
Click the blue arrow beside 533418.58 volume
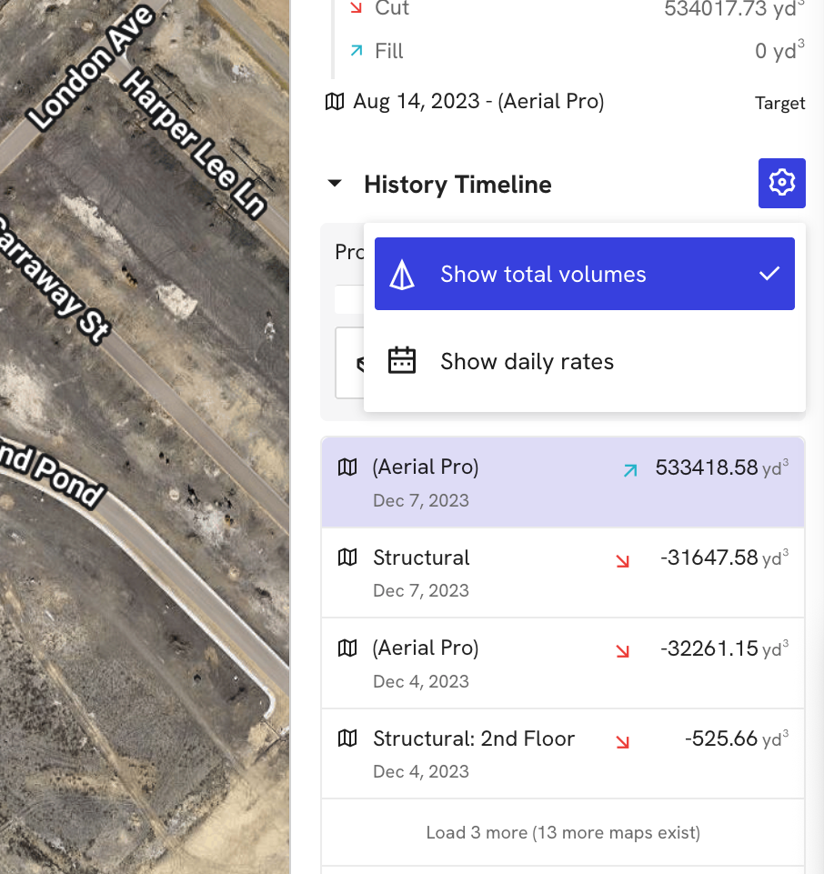tap(629, 470)
